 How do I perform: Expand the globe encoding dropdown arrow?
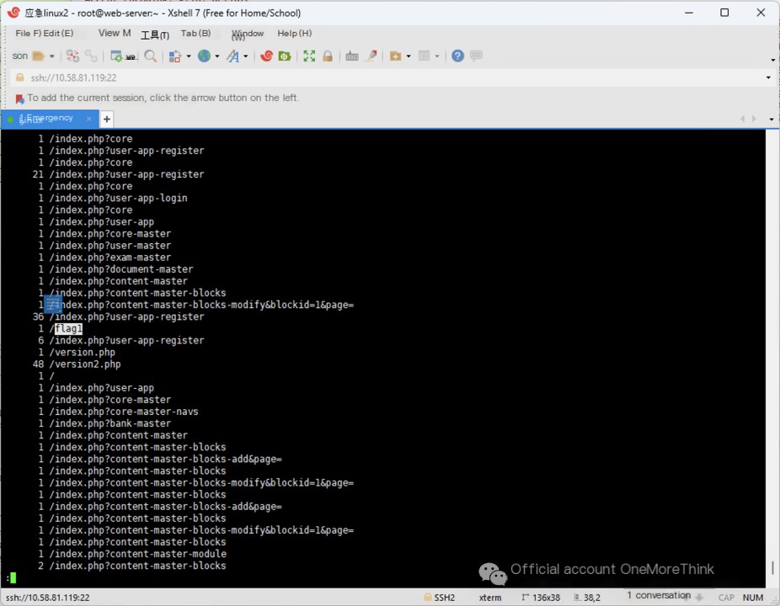[x=216, y=56]
